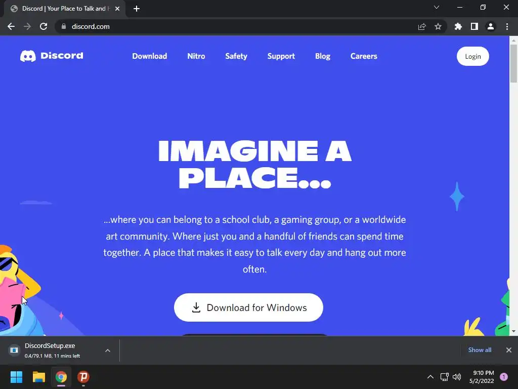Click the browser forward arrow
The width and height of the screenshot is (518, 389).
coord(27,26)
